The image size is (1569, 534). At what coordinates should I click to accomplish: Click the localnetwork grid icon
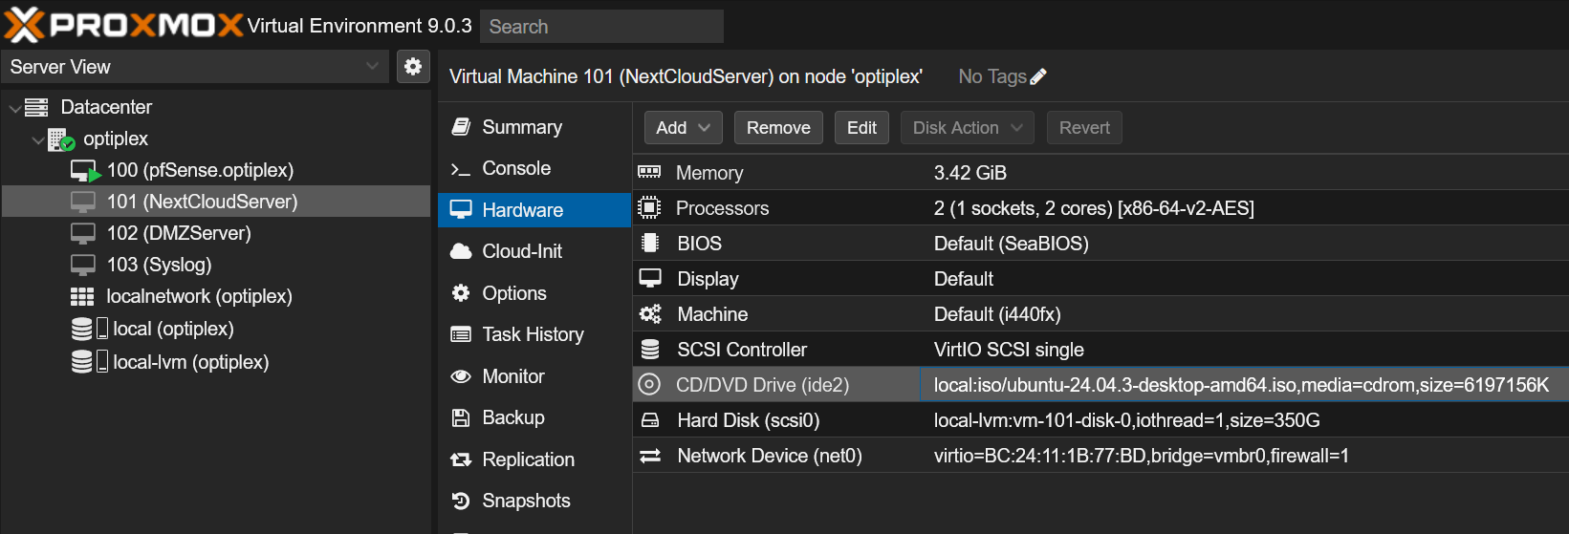click(82, 297)
